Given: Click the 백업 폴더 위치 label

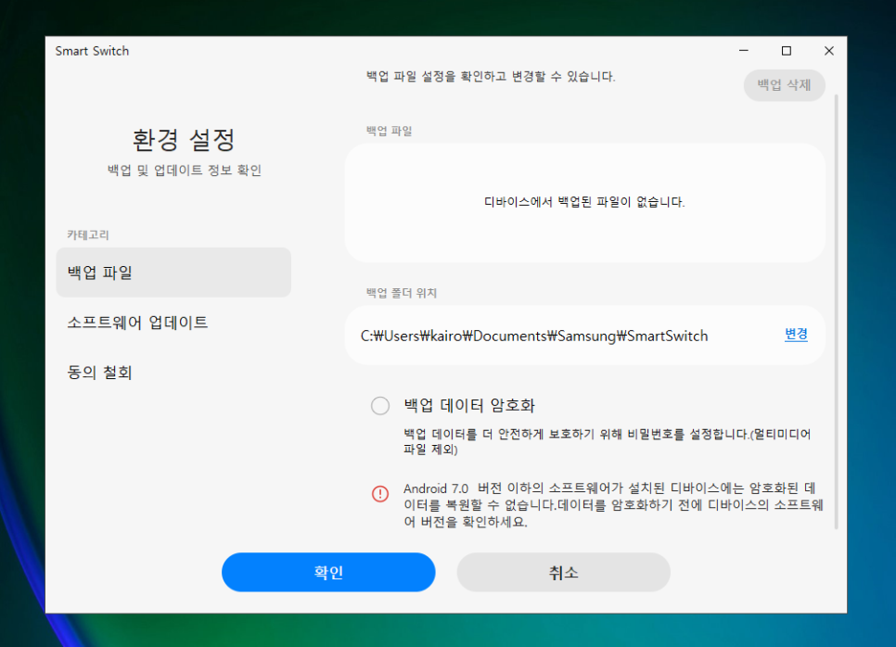Looking at the screenshot, I should click(x=401, y=293).
